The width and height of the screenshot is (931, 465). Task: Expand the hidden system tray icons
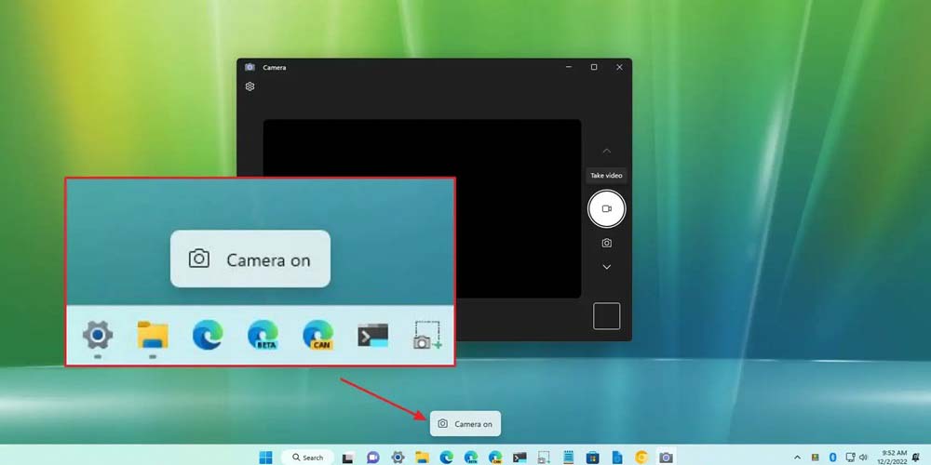pyautogui.click(x=797, y=457)
